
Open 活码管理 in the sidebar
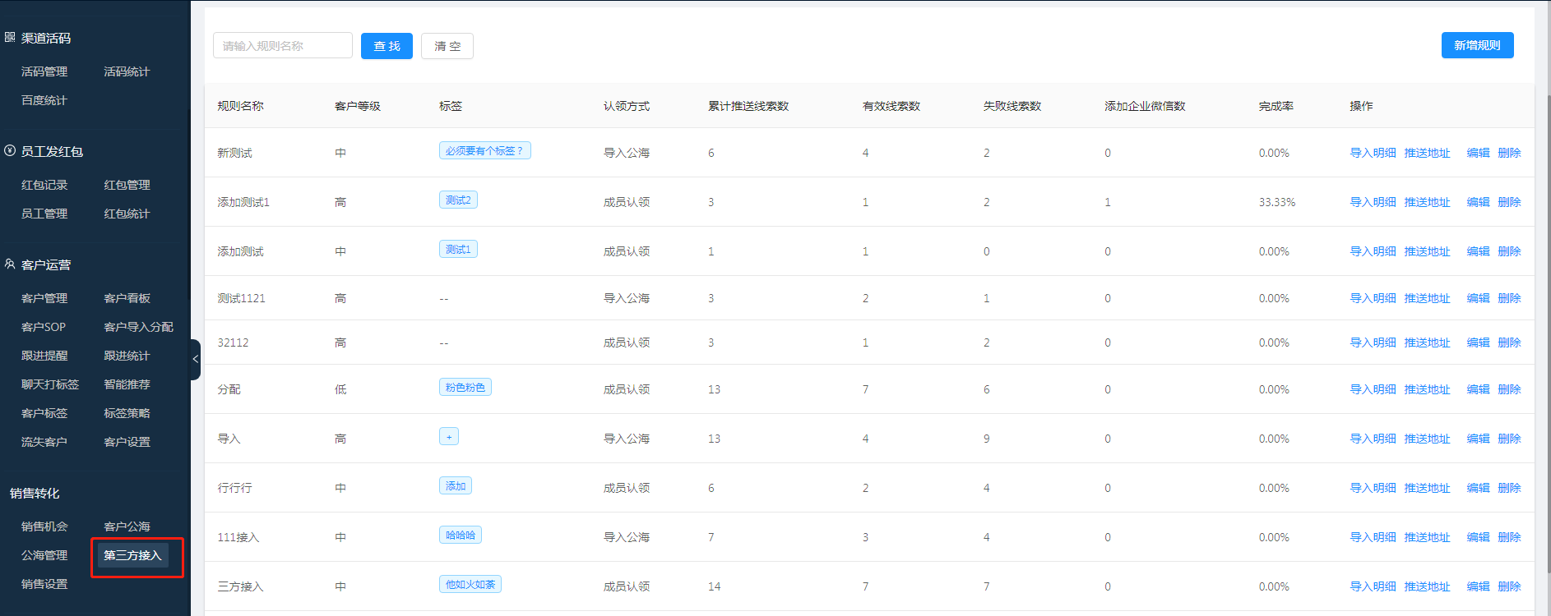tap(44, 71)
